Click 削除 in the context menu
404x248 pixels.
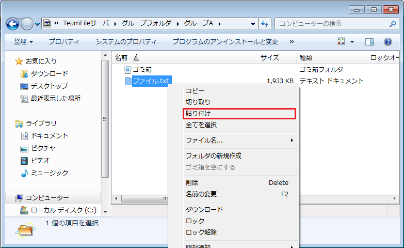(192, 182)
